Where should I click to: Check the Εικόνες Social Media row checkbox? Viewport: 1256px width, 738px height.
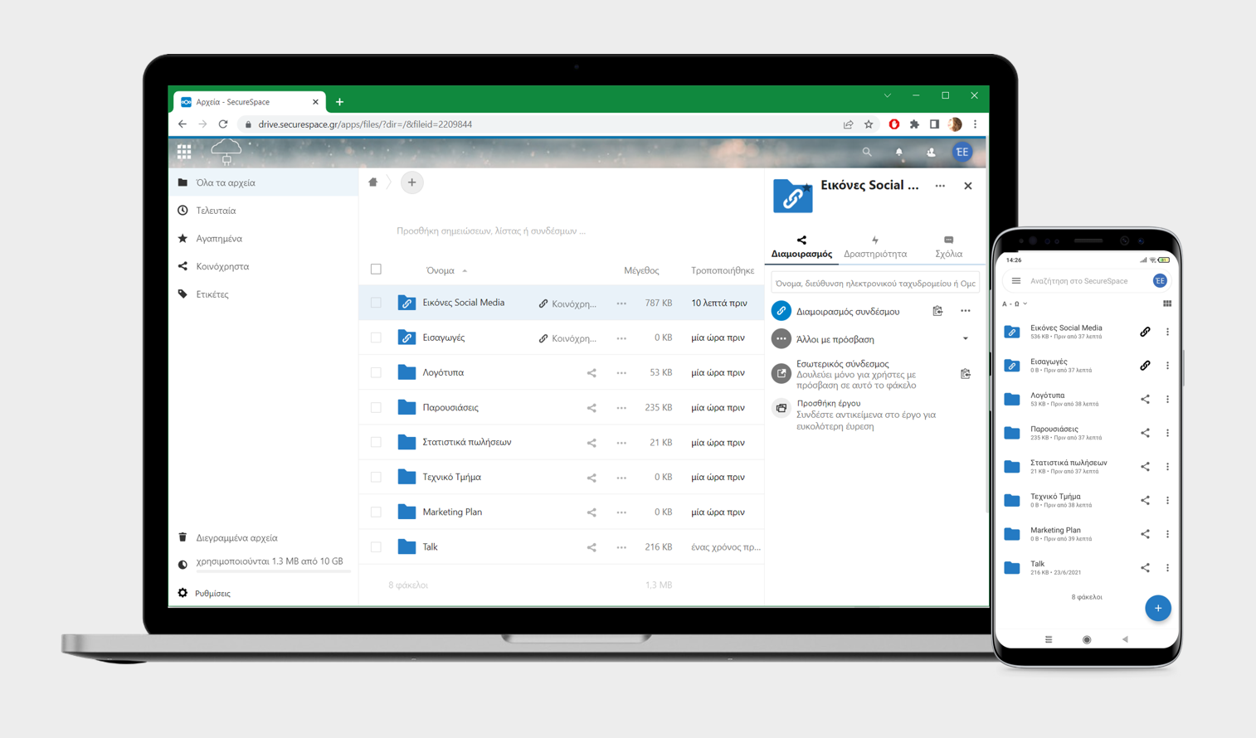pos(376,303)
